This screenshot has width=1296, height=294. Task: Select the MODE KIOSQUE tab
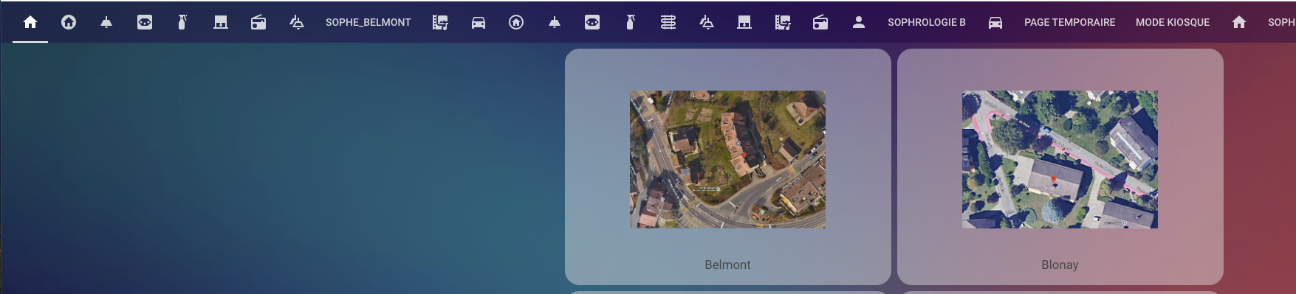pyautogui.click(x=1173, y=22)
